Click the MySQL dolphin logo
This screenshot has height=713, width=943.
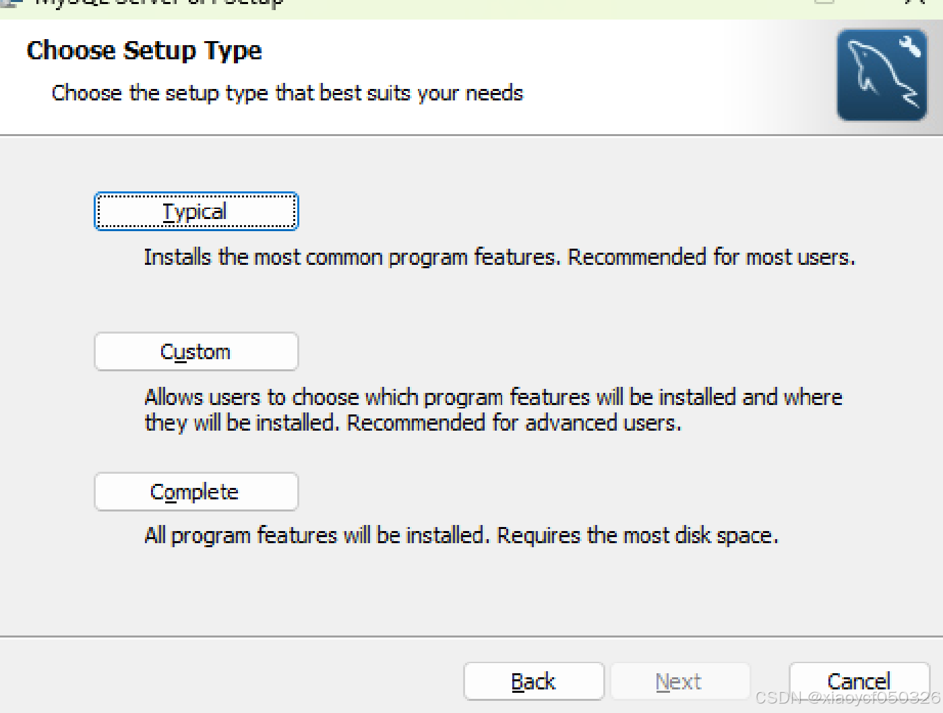882,75
